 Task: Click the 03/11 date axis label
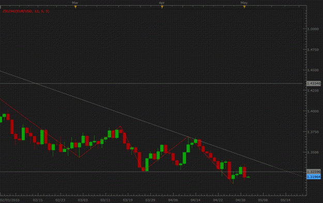[x=105, y=200]
